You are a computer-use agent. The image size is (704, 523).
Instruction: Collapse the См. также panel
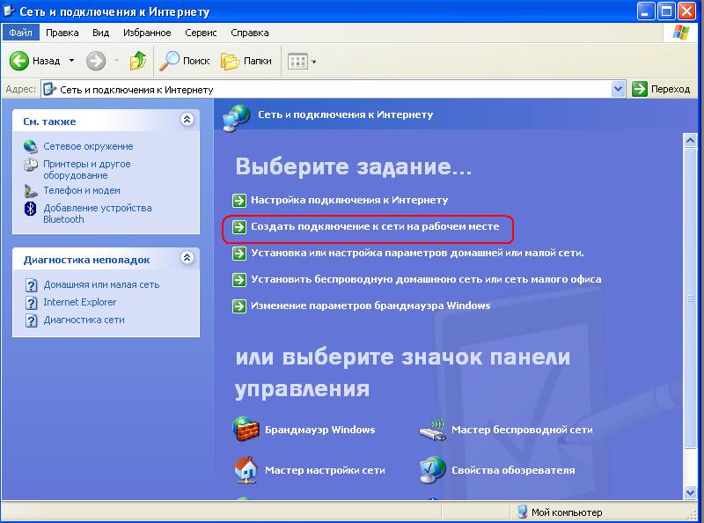(187, 120)
